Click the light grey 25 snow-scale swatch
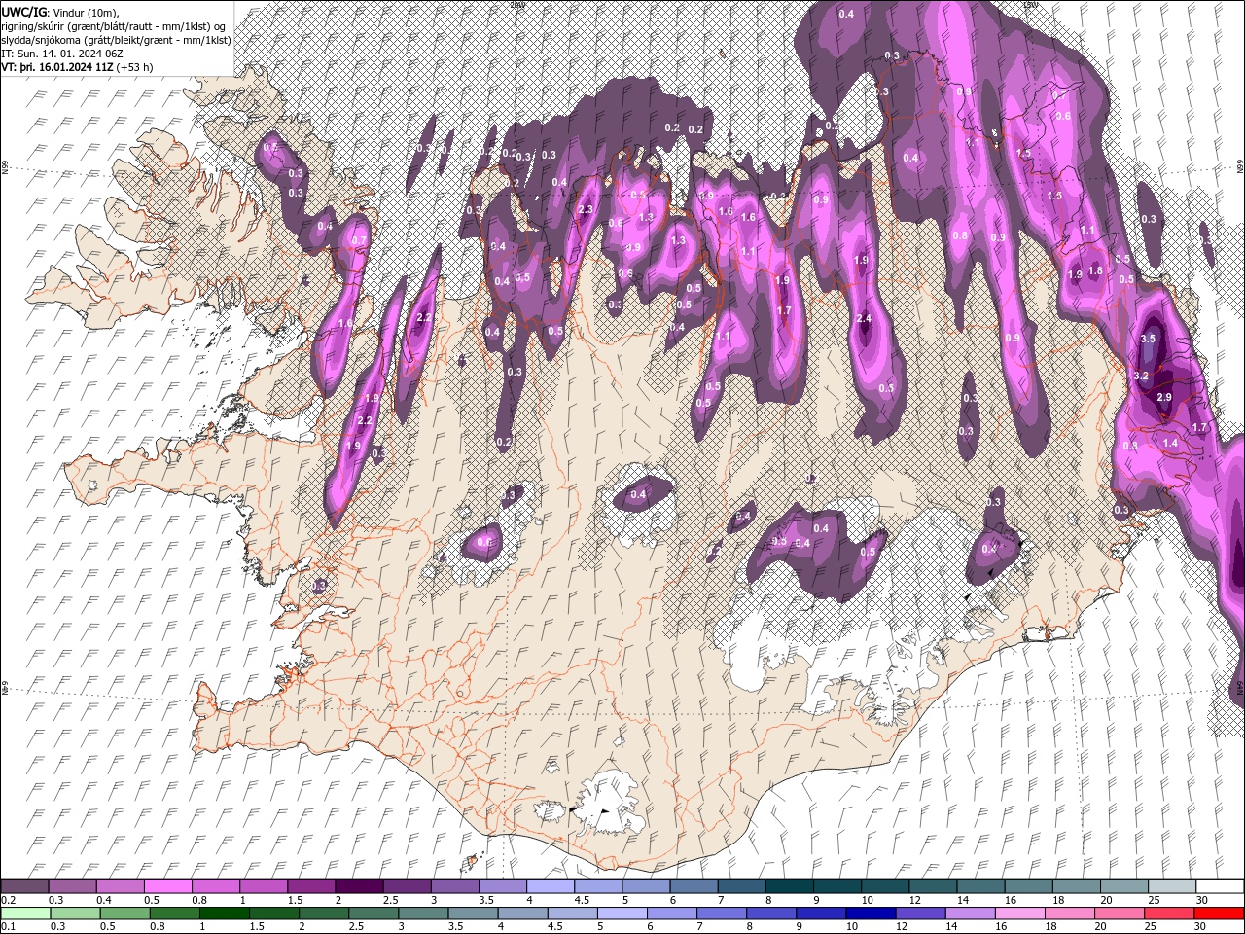Image resolution: width=1245 pixels, height=934 pixels. point(1172,885)
